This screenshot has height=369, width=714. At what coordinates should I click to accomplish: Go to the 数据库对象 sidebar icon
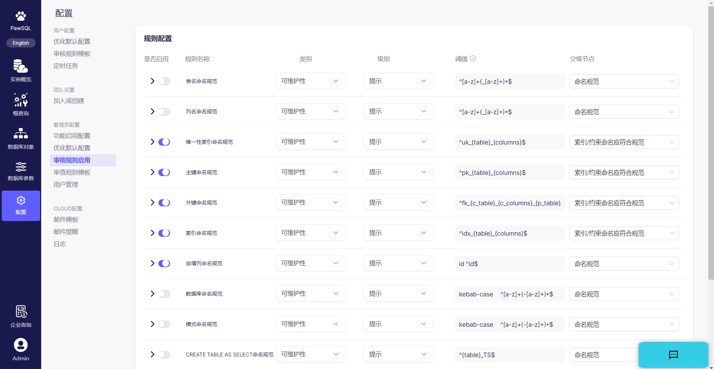click(21, 134)
